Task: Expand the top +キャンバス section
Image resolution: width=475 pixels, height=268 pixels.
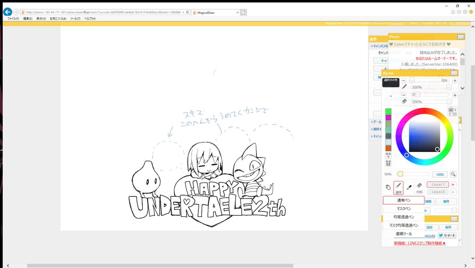Action: pos(379,46)
